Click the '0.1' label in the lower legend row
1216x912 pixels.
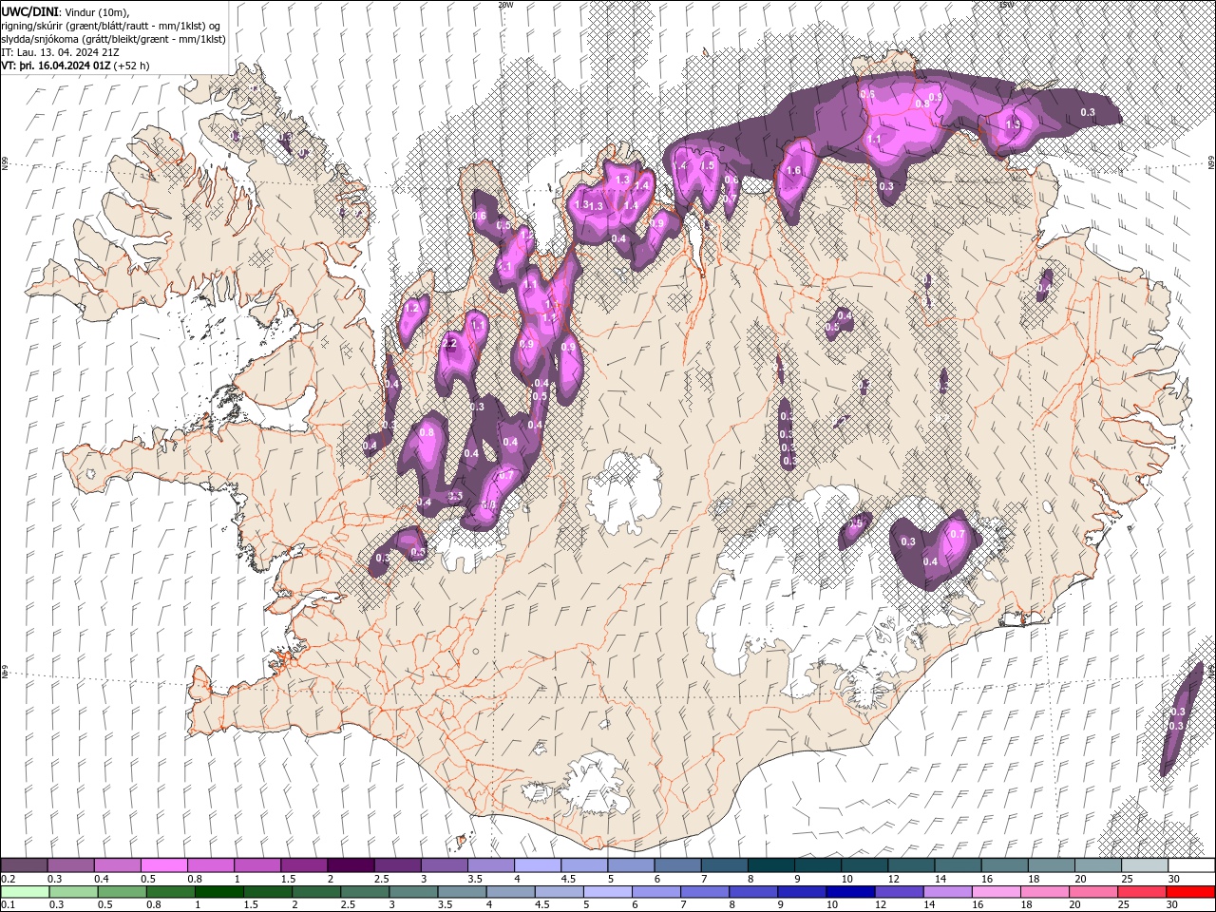[x=7, y=904]
